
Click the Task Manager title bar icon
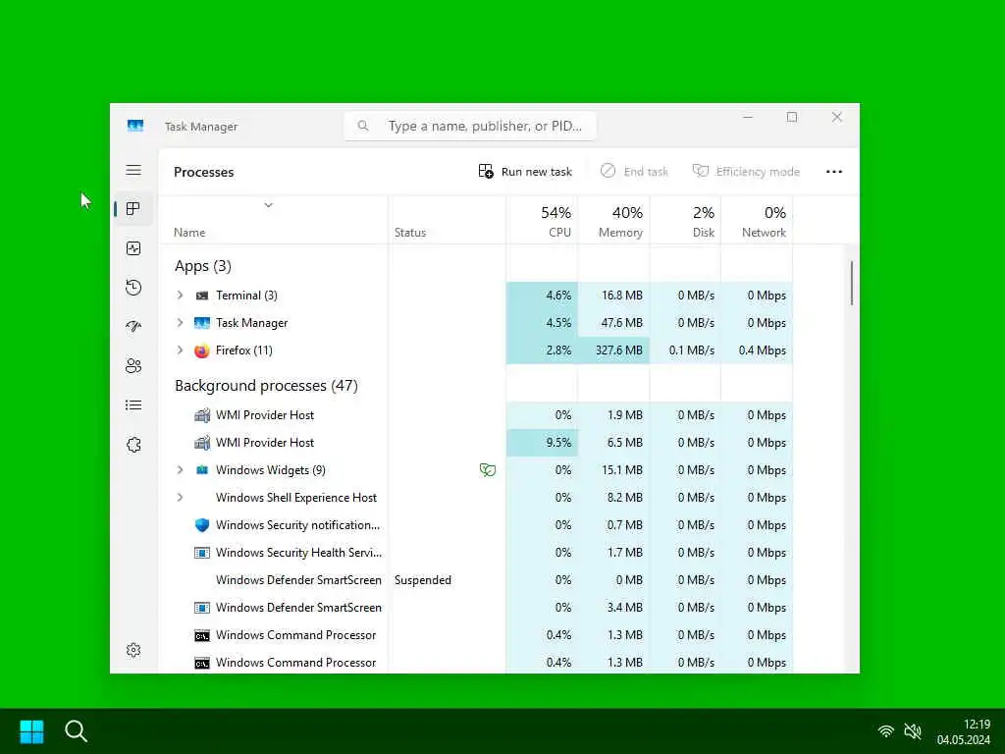click(135, 126)
